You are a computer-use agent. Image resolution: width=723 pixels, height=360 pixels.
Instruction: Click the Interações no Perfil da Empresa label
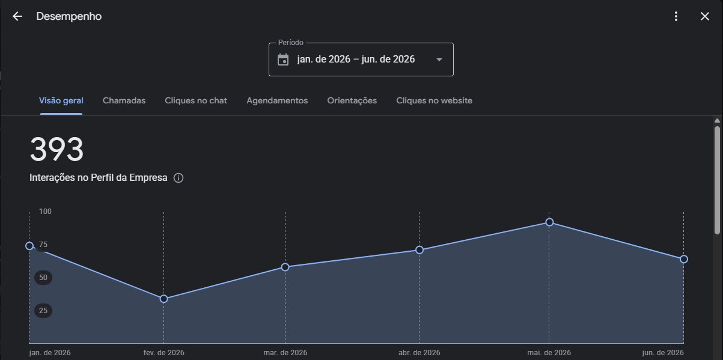[99, 178]
